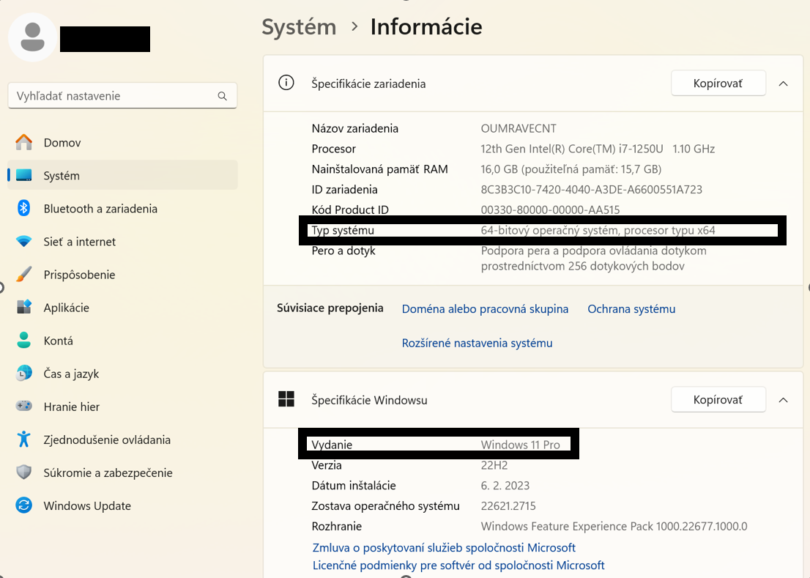Click the processor value i7-1250U
Viewport: 810px width, 578px height.
click(598, 149)
